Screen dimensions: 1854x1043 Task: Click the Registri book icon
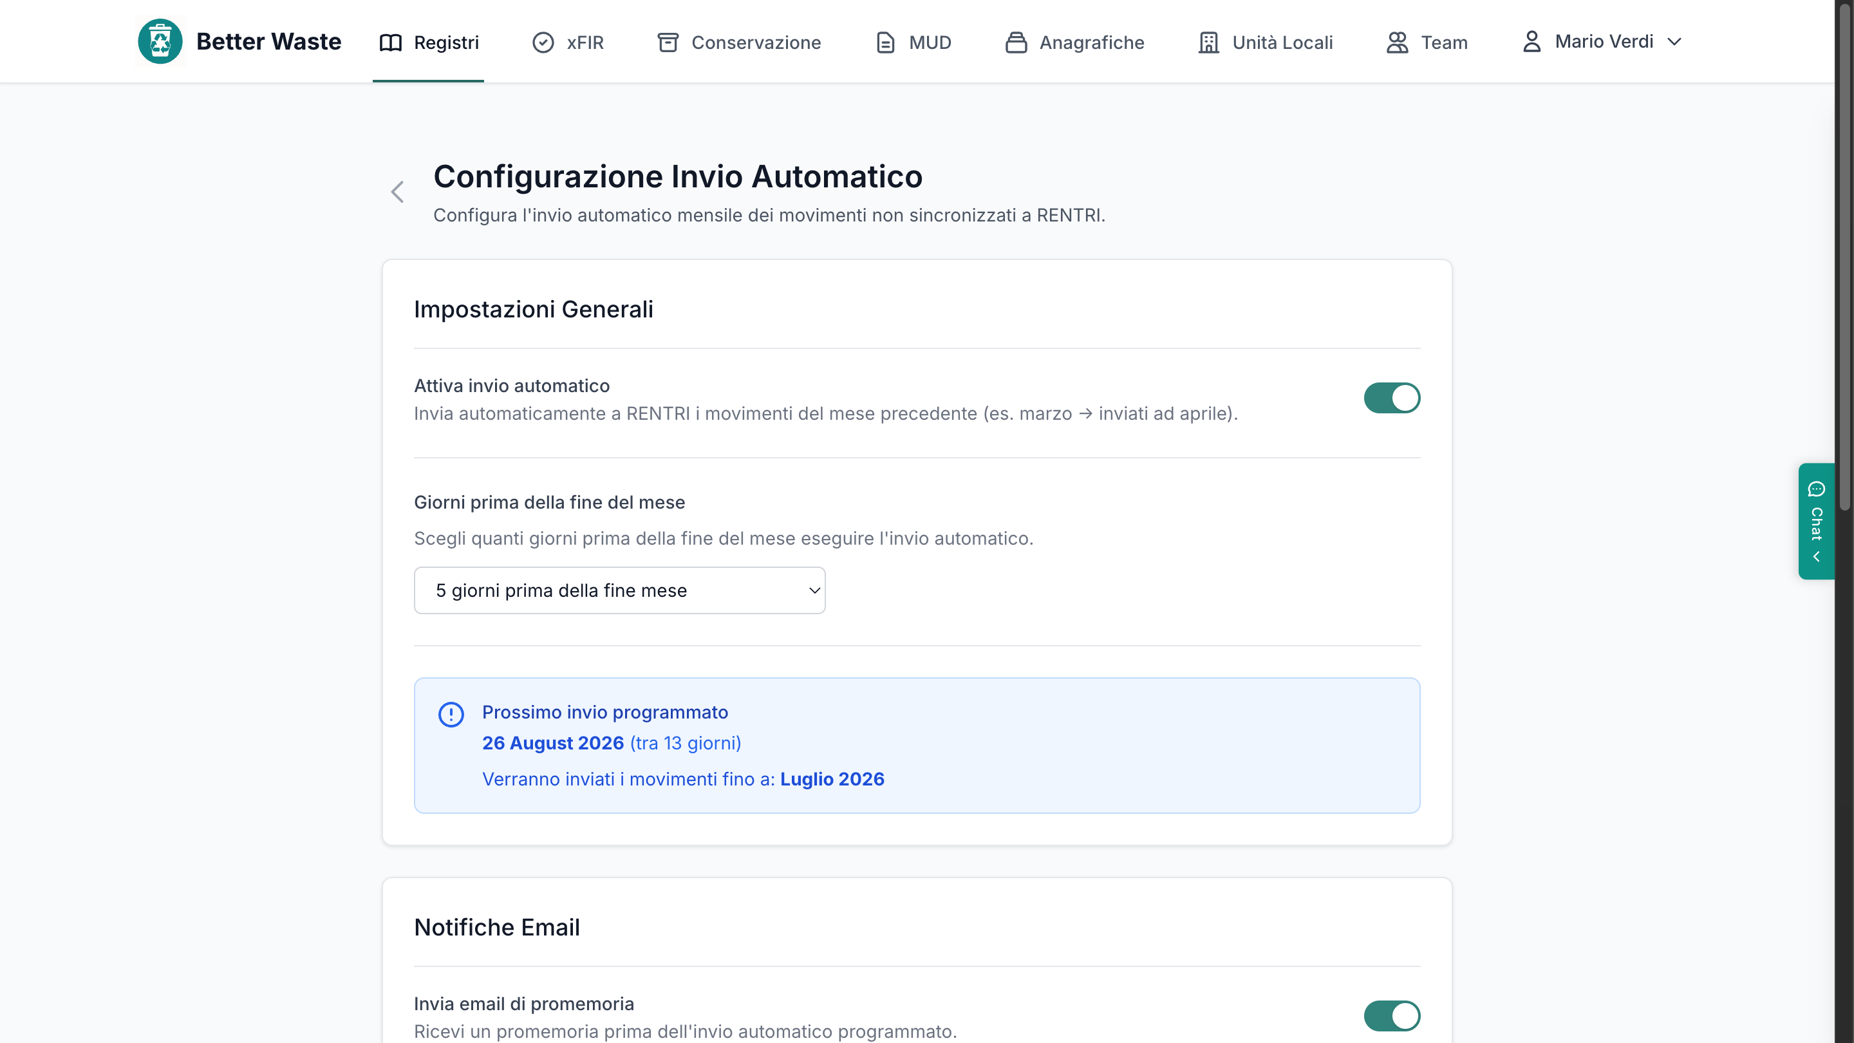391,42
